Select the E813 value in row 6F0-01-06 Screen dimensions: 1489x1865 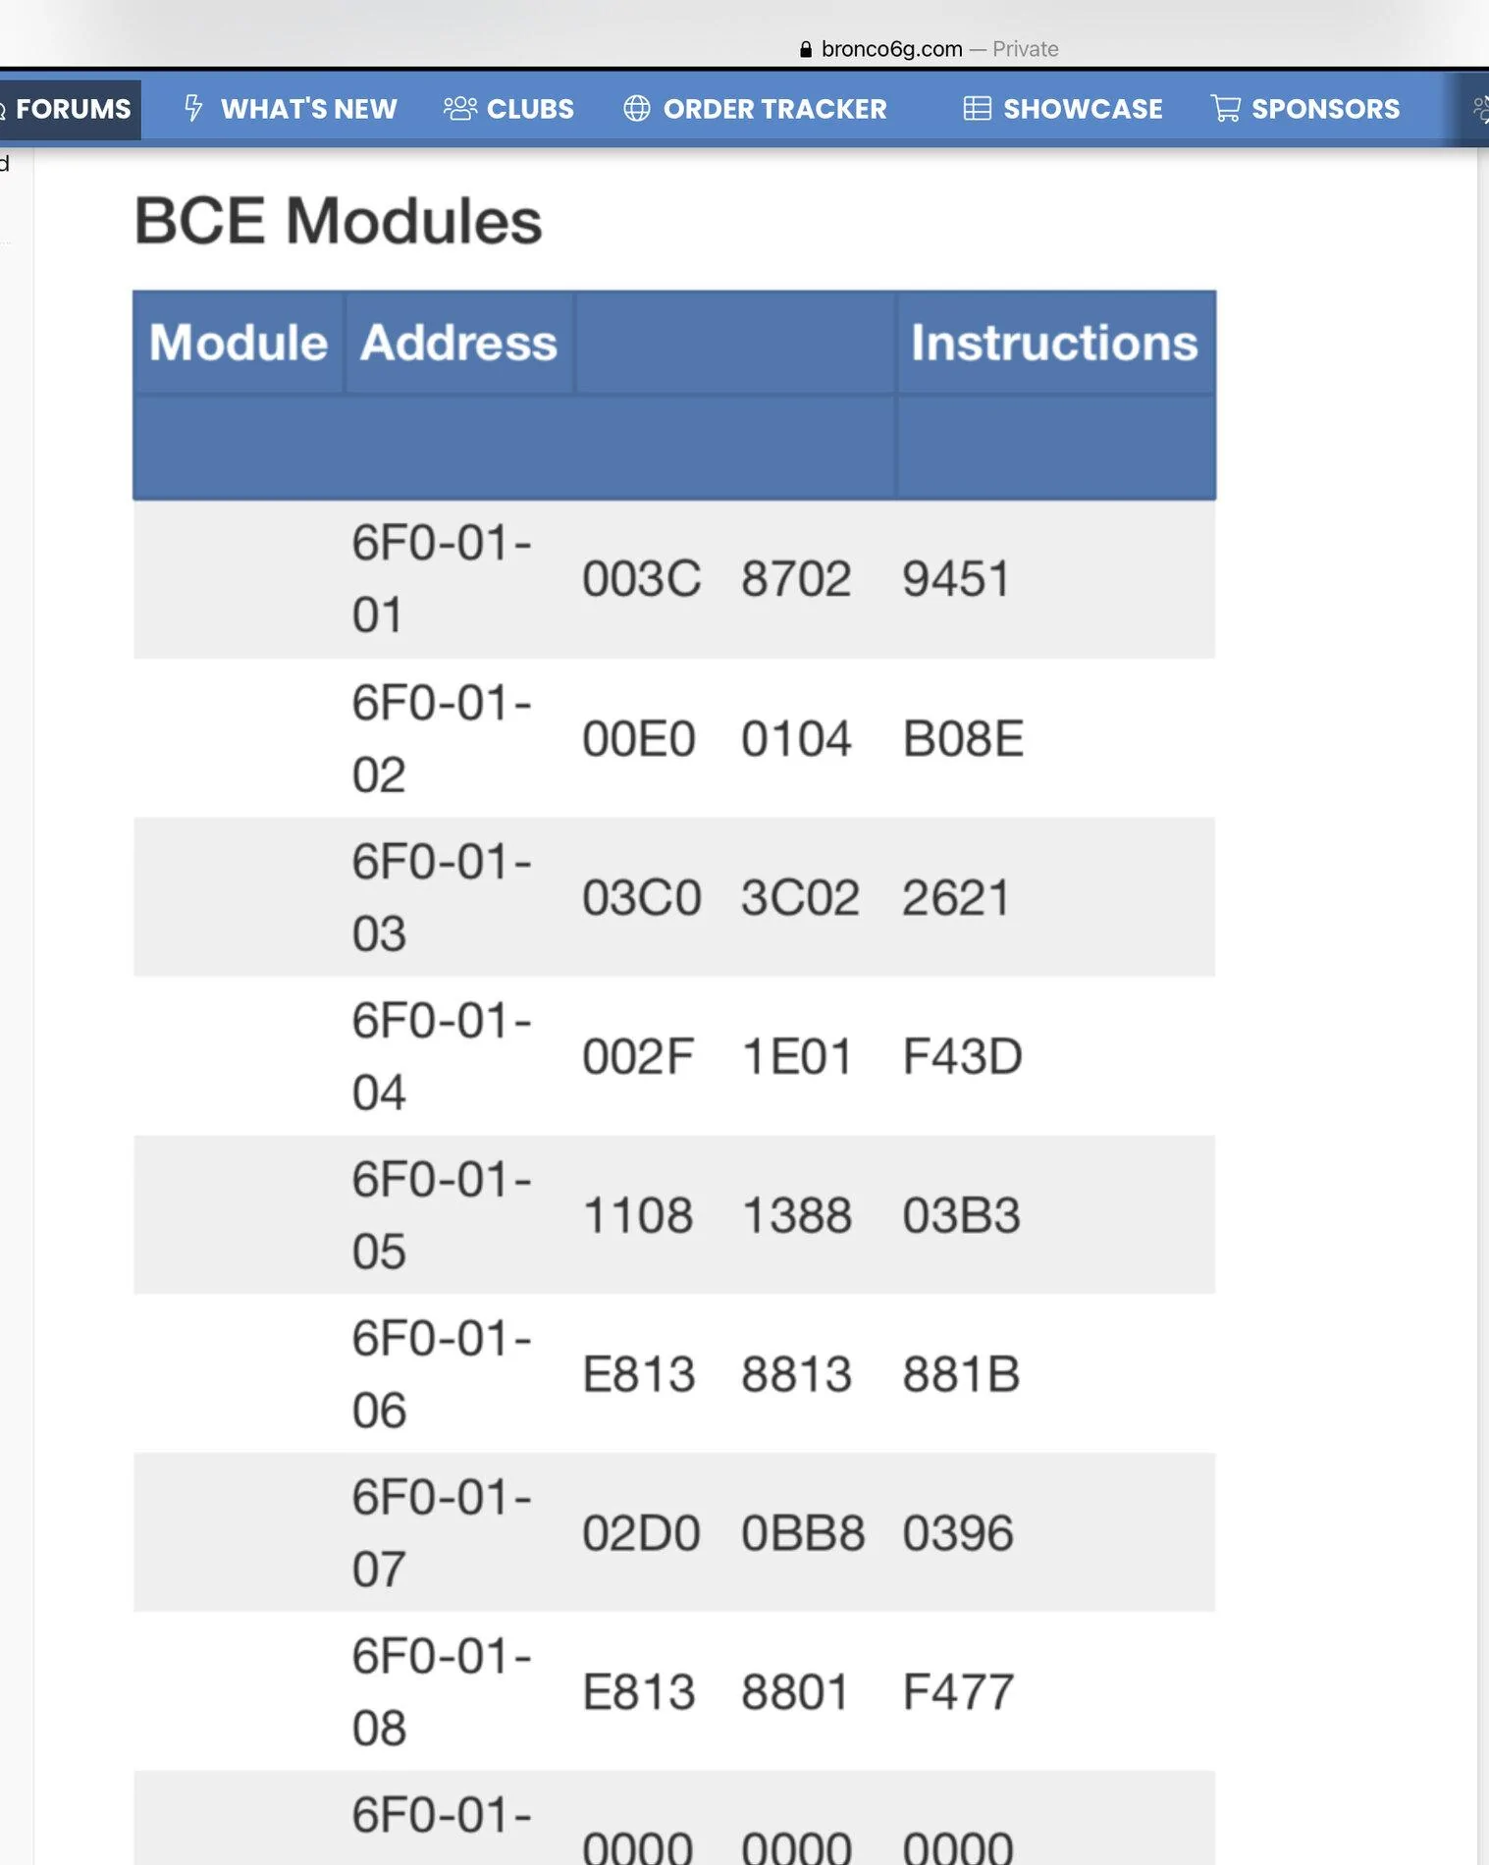pyautogui.click(x=639, y=1374)
